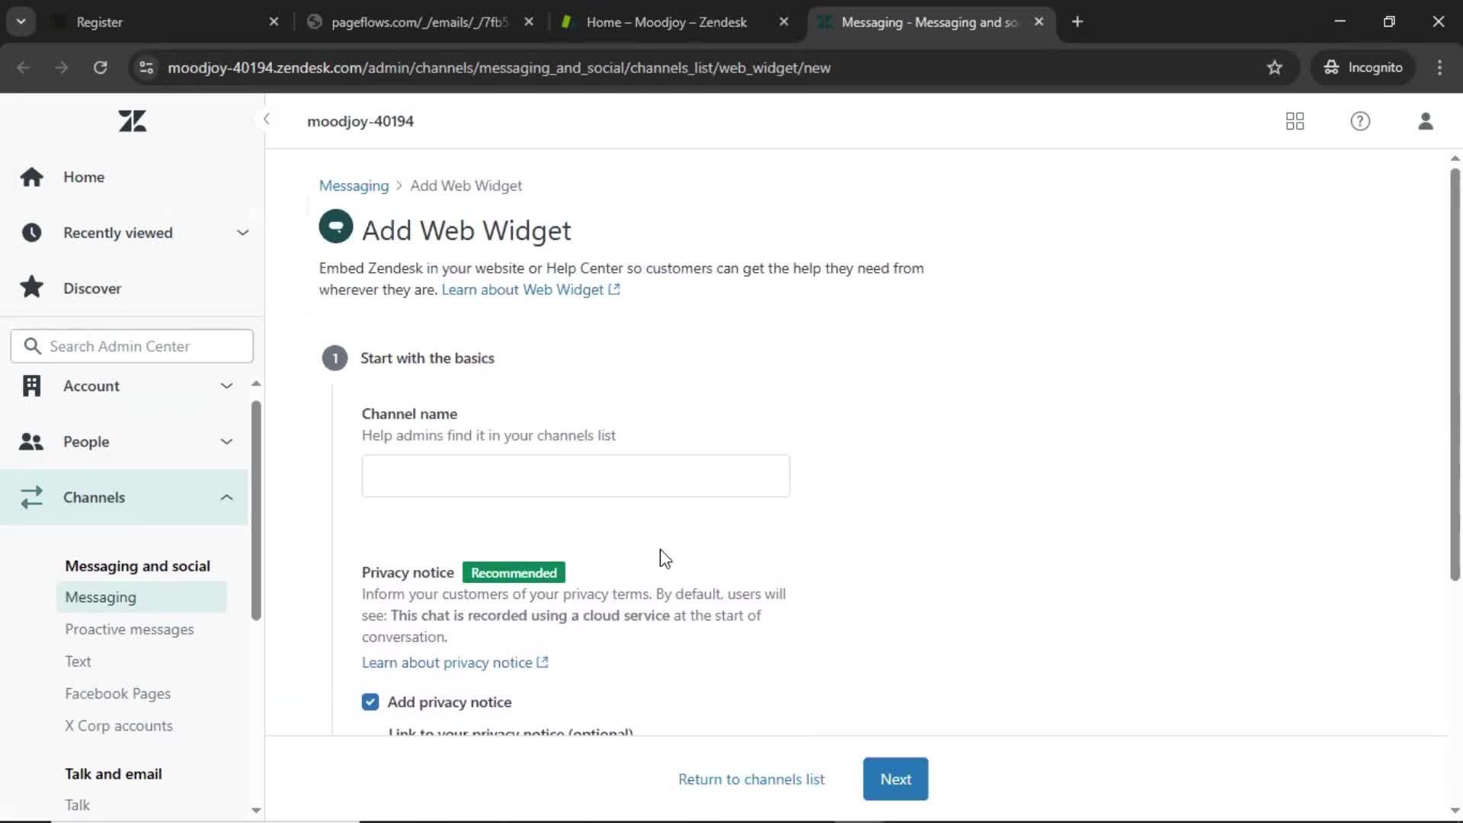Image resolution: width=1463 pixels, height=823 pixels.
Task: Click the Home house icon
Action: pyautogui.click(x=31, y=177)
